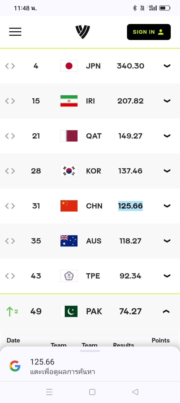
Task: Tap the Google logo icon
Action: [15, 366]
